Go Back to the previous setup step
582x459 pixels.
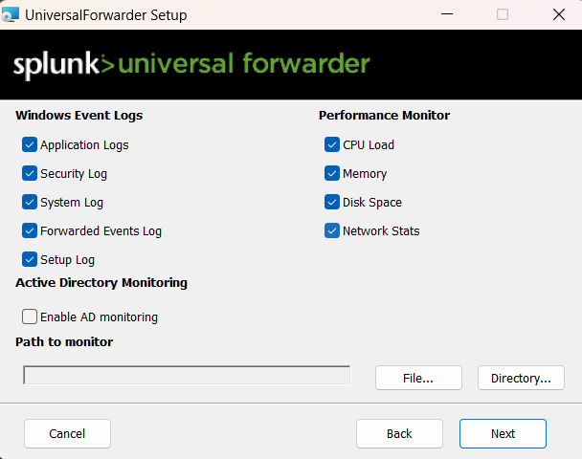399,433
